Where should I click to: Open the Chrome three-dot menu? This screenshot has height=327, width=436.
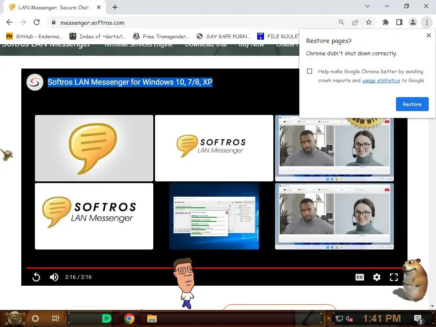[x=427, y=22]
